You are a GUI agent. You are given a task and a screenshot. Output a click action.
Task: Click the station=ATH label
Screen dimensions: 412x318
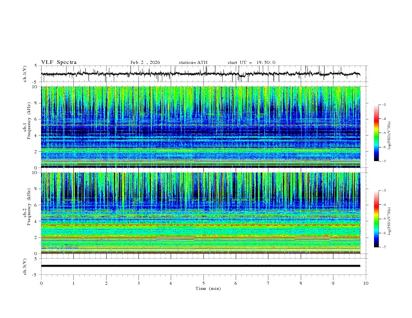[193, 62]
